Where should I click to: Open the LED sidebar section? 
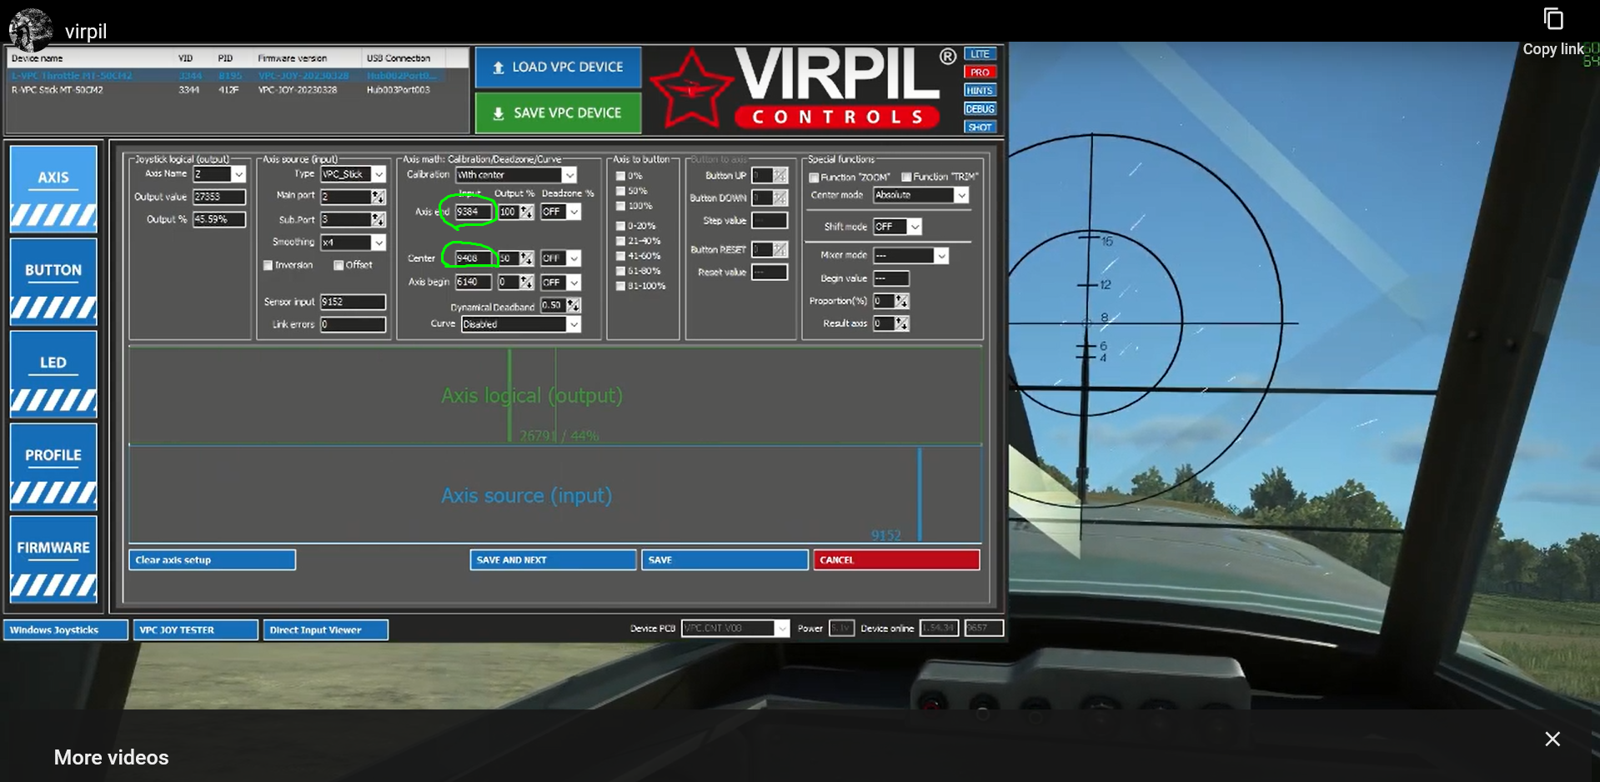click(x=53, y=374)
